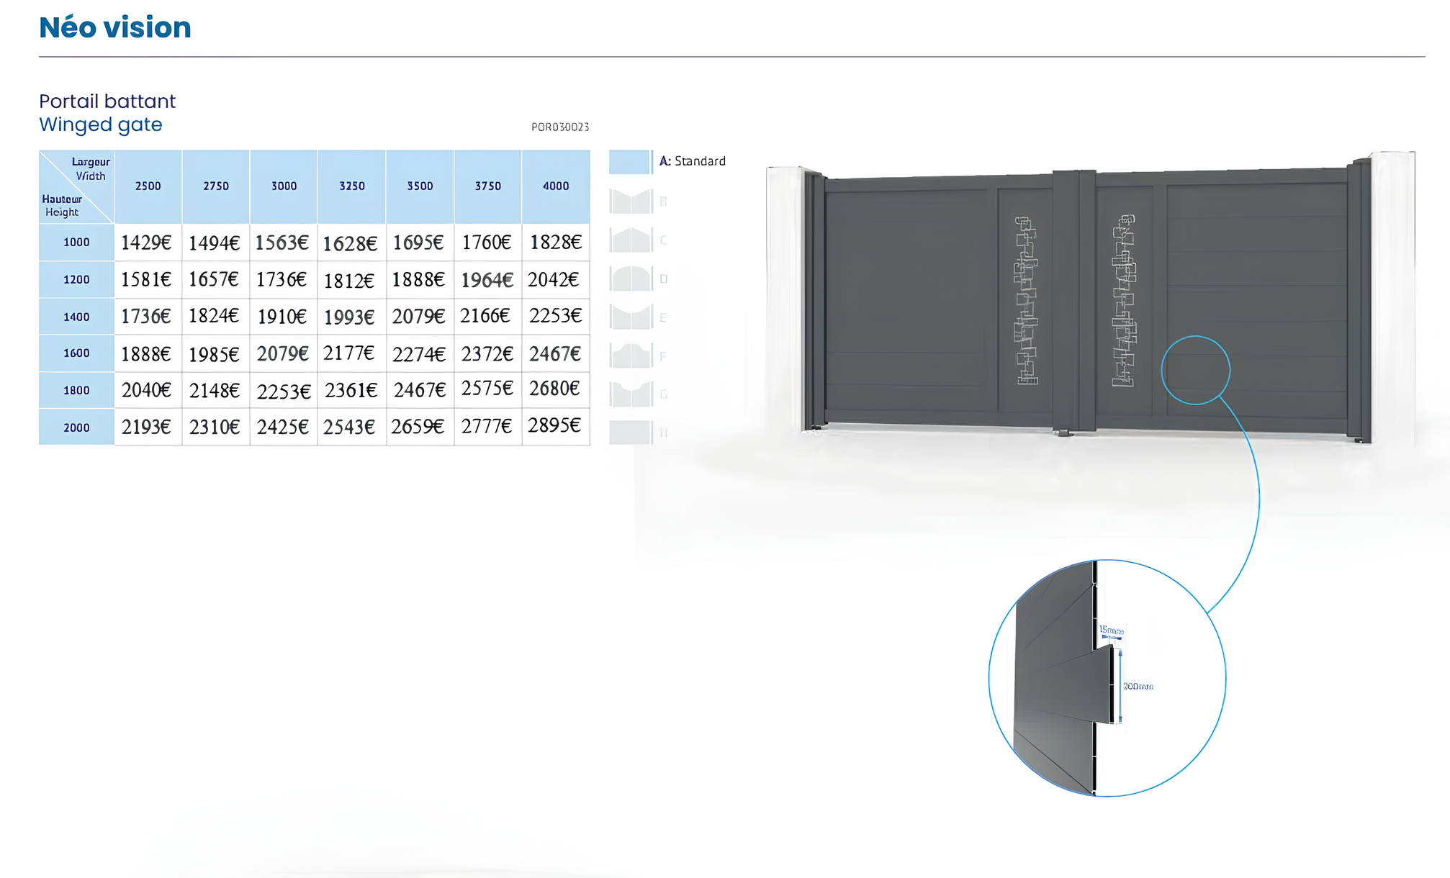Select gate shape A Standard icon
This screenshot has height=878, width=1450.
(x=630, y=161)
